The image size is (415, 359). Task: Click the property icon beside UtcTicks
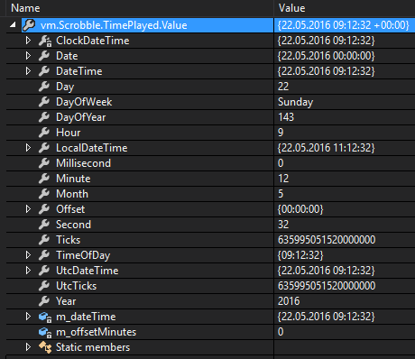coord(44,286)
